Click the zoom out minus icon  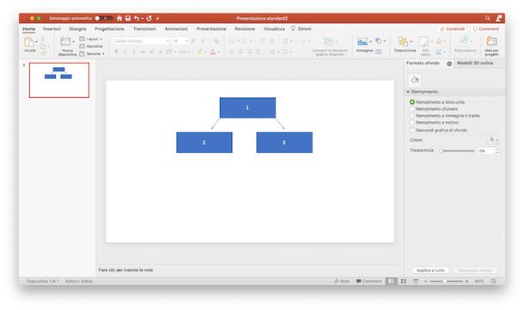[x=426, y=282]
